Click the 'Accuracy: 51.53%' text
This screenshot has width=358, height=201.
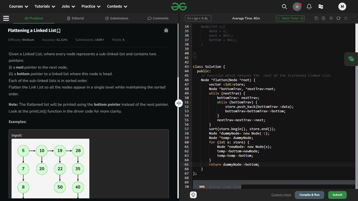pos(55,40)
